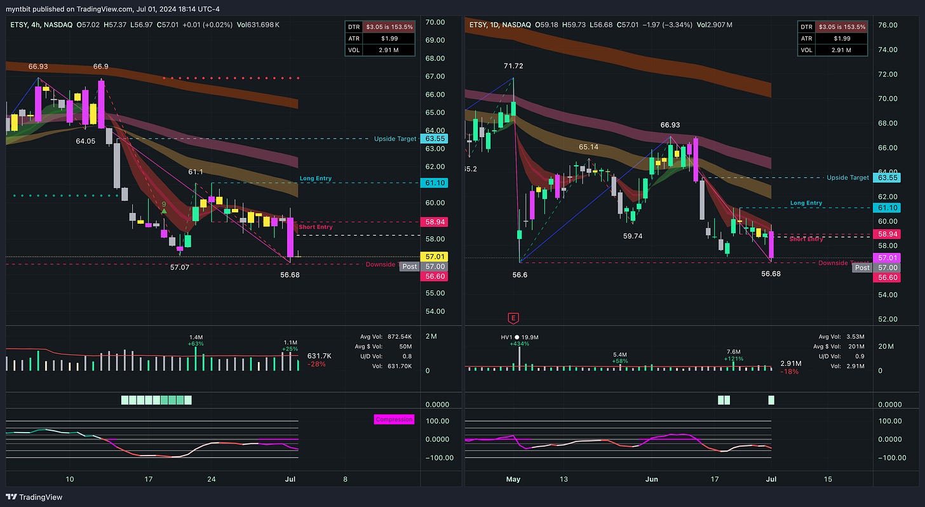This screenshot has width=925, height=507.
Task: Click the magenta Compression label
Action: 394,419
